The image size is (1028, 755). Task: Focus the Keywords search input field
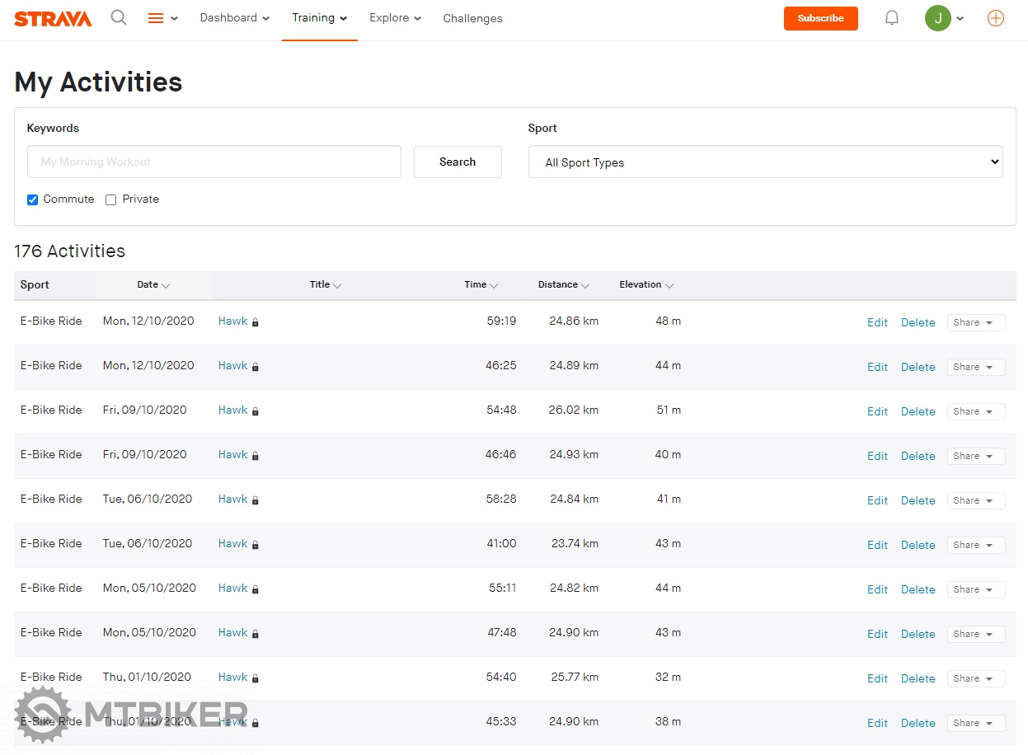tap(214, 162)
